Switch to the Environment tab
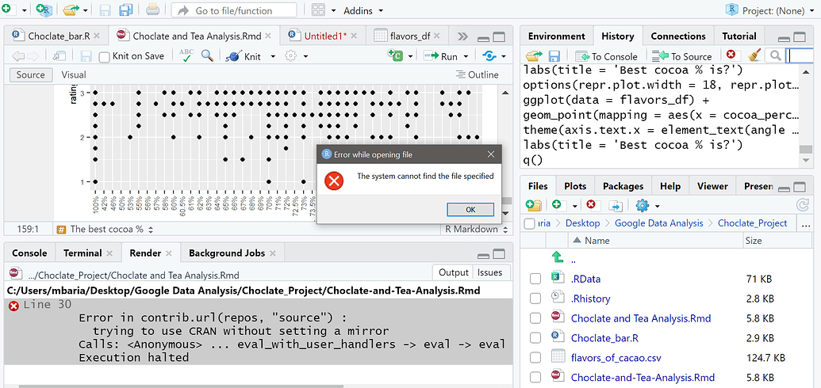The width and height of the screenshot is (821, 388). (556, 36)
